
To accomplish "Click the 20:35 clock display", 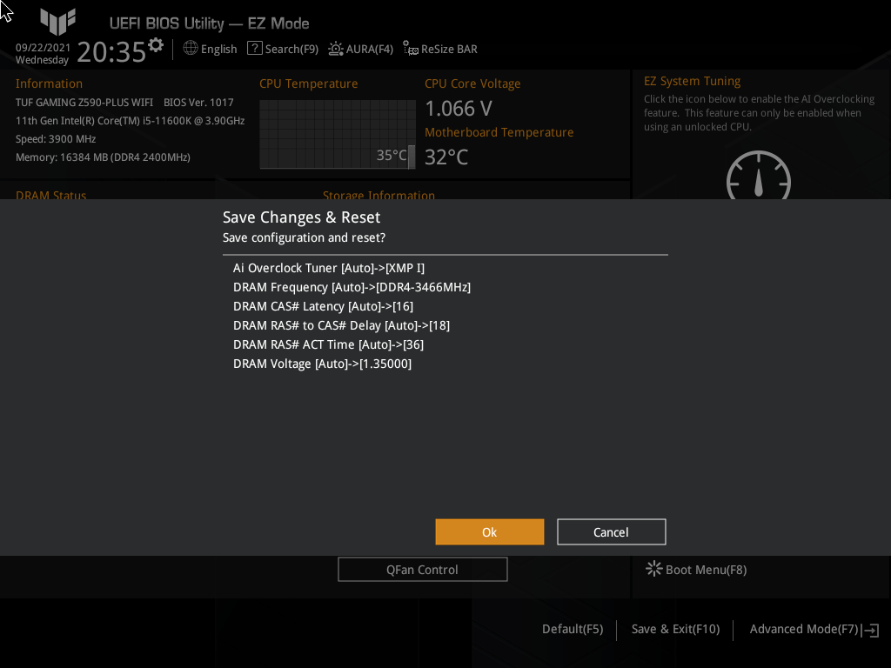I will [111, 51].
